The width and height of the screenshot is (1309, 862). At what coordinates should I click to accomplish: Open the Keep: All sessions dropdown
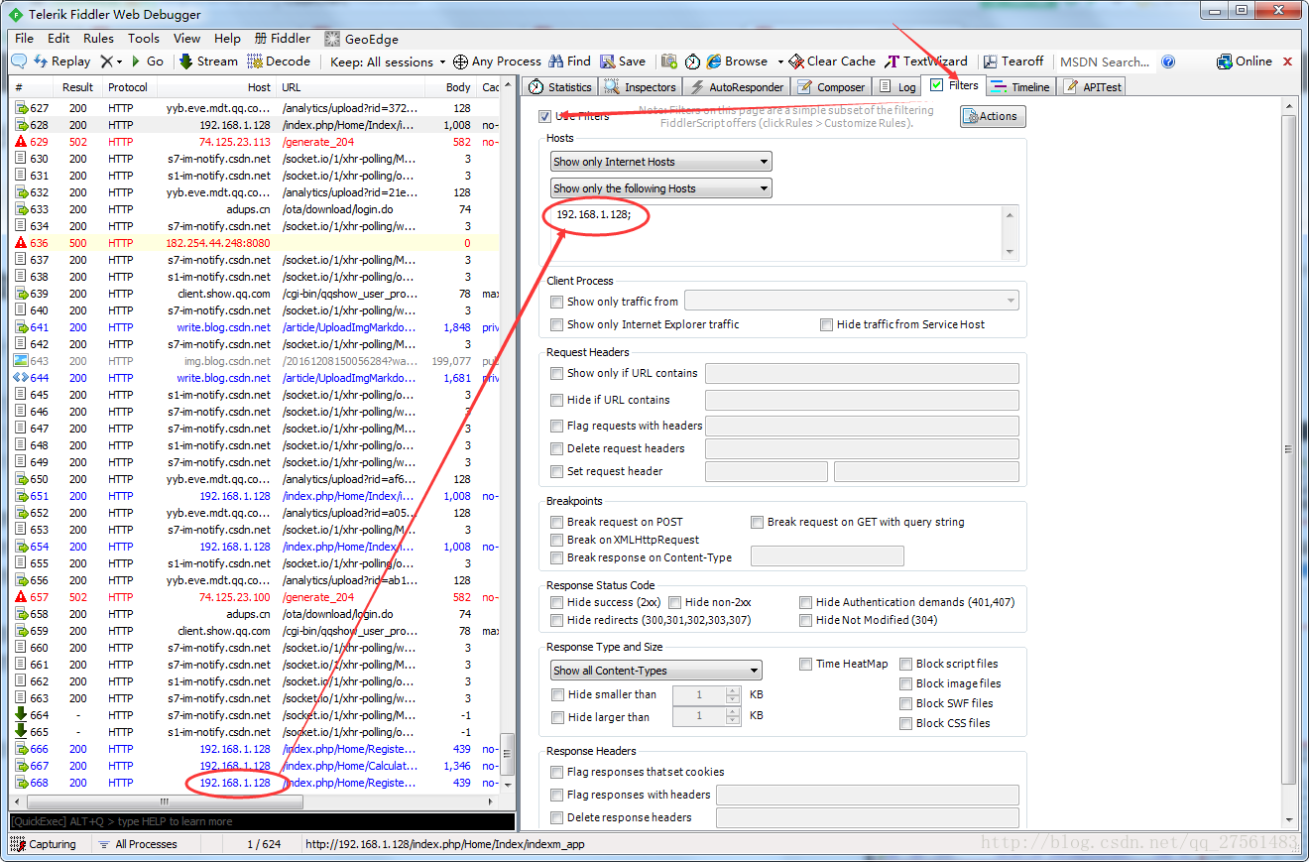[x=388, y=62]
